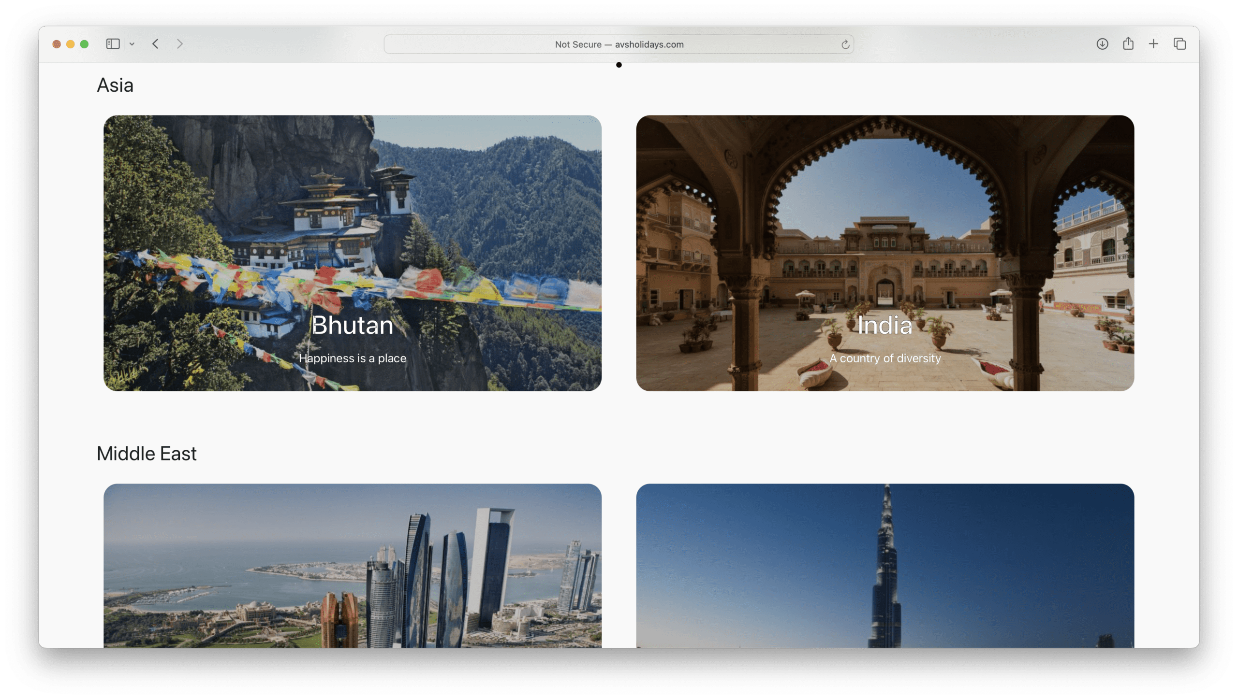
Task: Click the yellow minimize window button
Action: coord(71,44)
